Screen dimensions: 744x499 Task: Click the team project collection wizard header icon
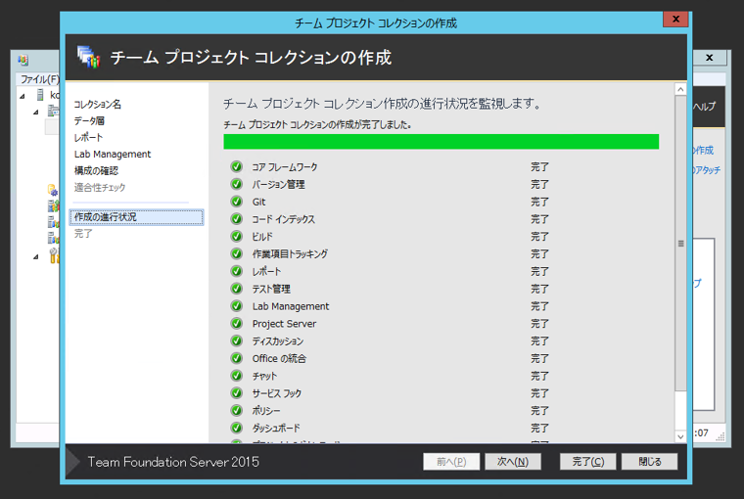click(89, 57)
